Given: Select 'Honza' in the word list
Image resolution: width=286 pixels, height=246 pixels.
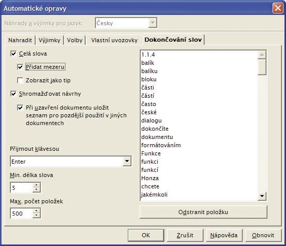Looking at the screenshot, I should click(199, 178).
